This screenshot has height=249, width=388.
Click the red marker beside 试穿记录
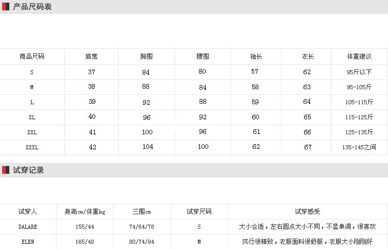coord(5,170)
